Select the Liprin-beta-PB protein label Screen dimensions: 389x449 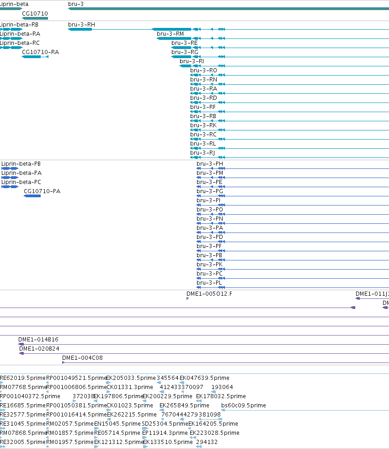[x=21, y=164]
